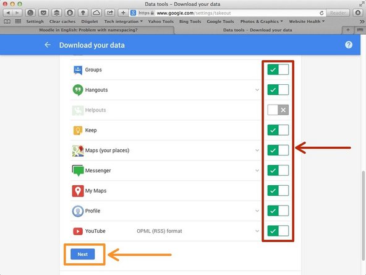Open a new tab with the plus button

pyautogui.click(x=348, y=30)
